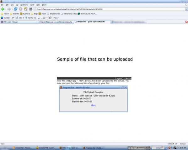Switch to PHP: rmdir - Manual tab
Screen dimensions: 188x150
(19, 22)
